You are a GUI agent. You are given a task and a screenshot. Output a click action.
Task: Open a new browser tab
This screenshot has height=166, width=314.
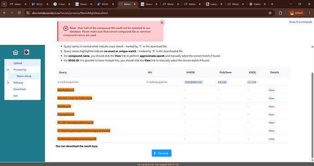click(272, 4)
